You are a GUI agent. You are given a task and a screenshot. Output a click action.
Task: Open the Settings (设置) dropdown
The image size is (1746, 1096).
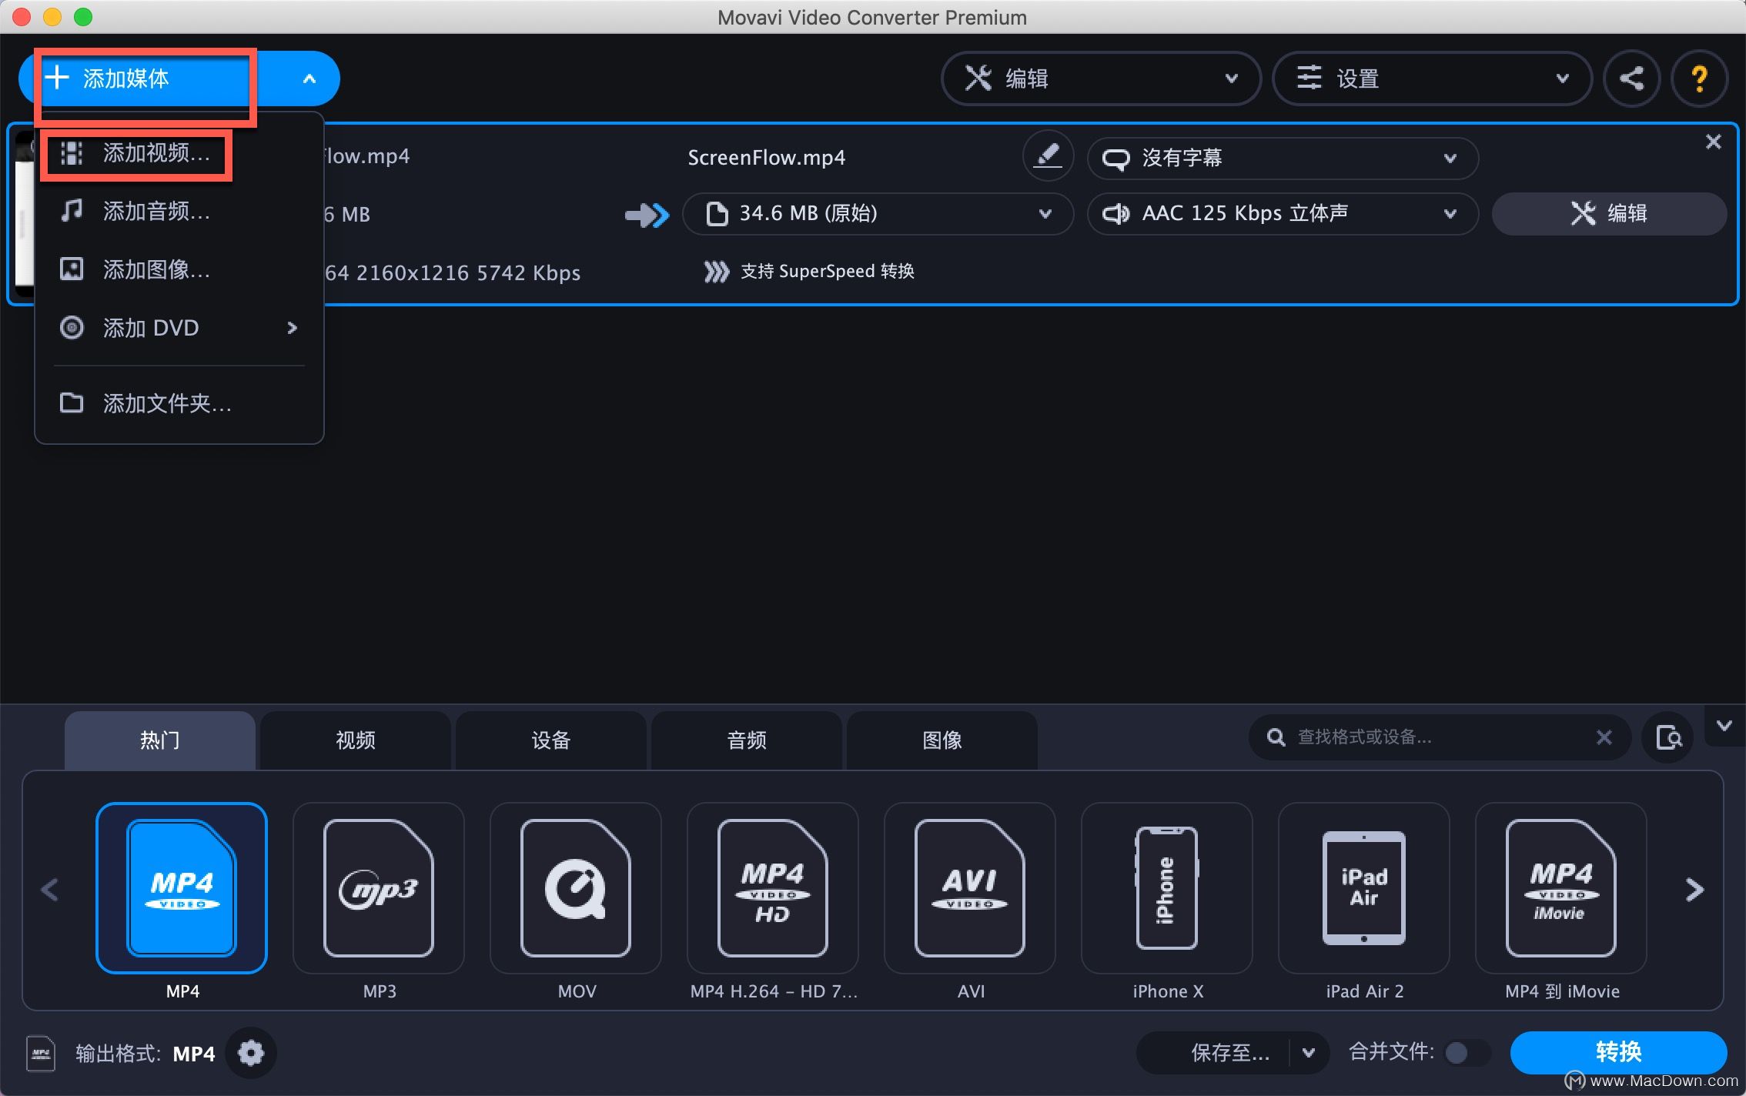coord(1432,79)
